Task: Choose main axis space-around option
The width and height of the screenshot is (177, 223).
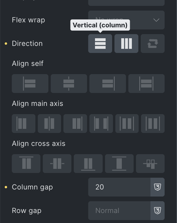Action: pos(127,124)
